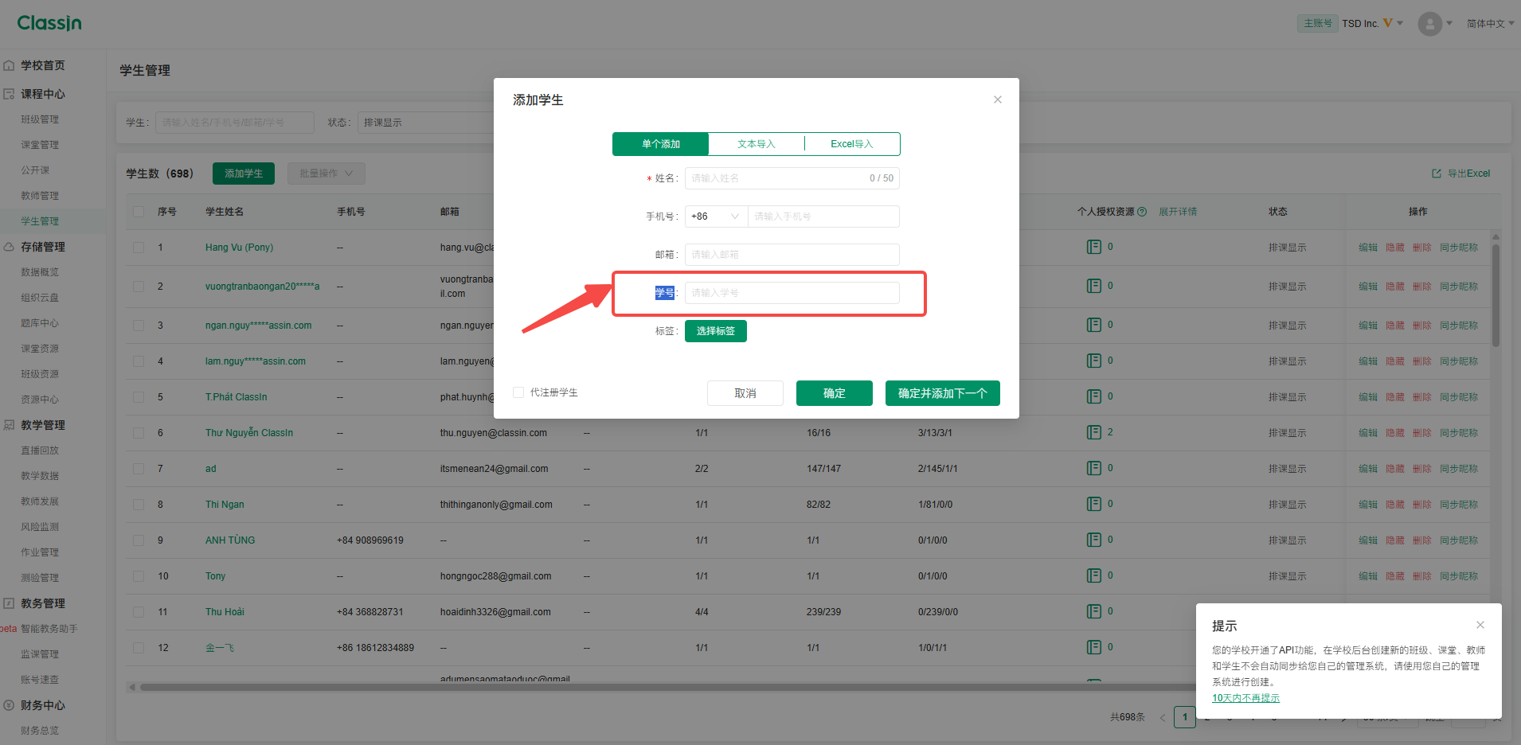The height and width of the screenshot is (745, 1521).
Task: Click authorized resources icon for Thi Ngan row
Action: click(1094, 504)
